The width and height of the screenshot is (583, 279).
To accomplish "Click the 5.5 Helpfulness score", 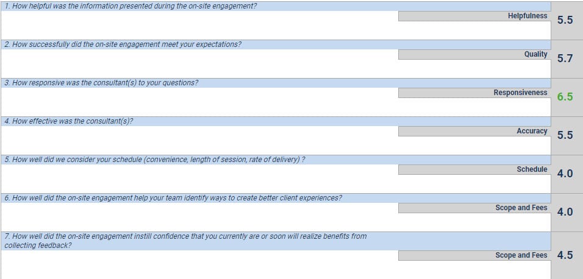I will [565, 21].
